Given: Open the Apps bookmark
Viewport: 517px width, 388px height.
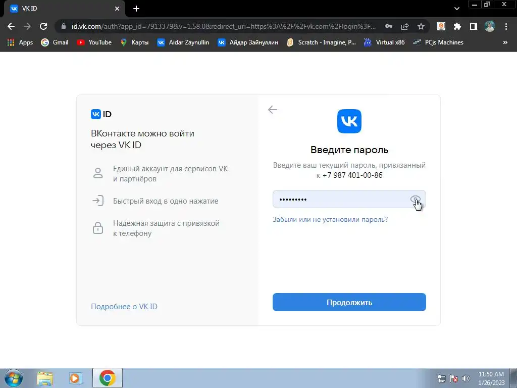Looking at the screenshot, I should click(x=20, y=42).
